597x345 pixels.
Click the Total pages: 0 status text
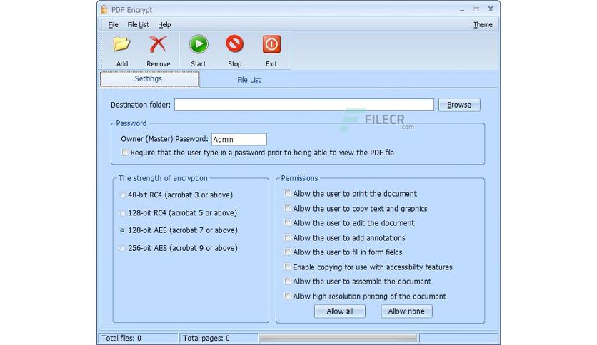206,338
